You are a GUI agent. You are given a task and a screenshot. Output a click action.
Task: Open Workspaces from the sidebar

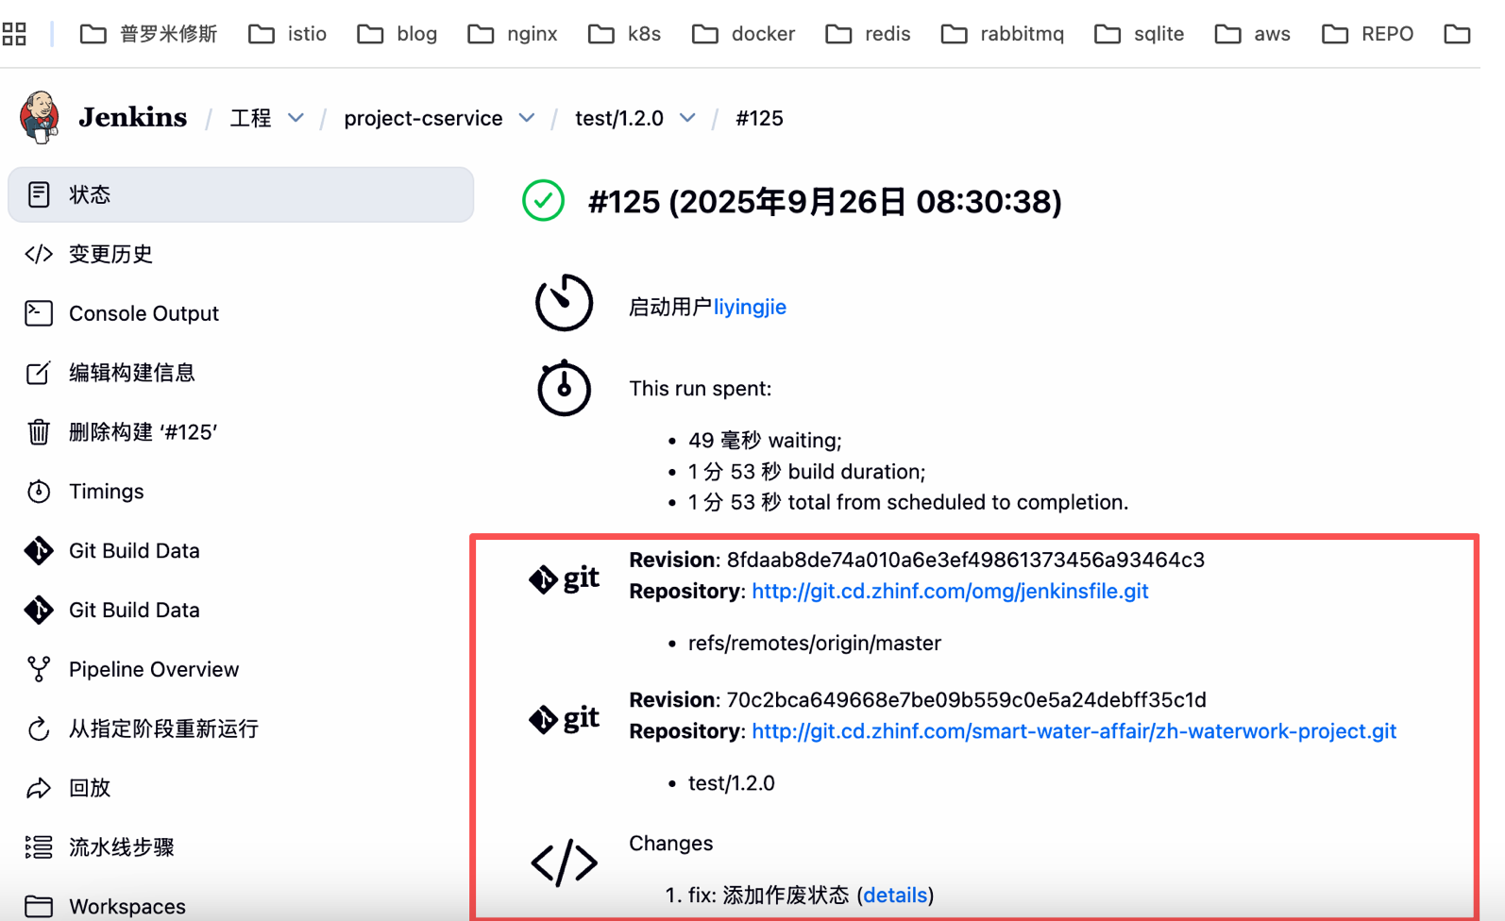click(x=127, y=906)
